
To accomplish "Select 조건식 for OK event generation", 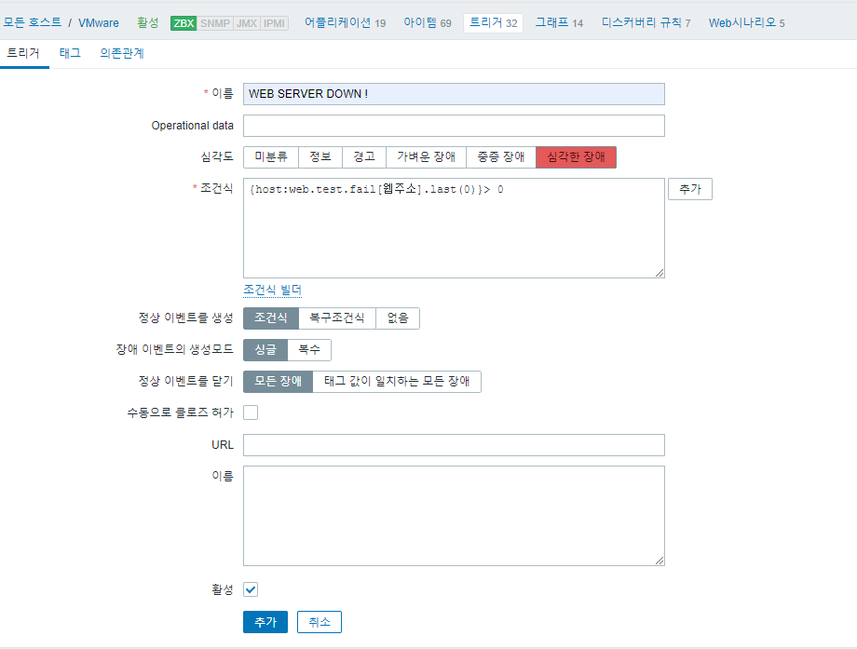I will click(x=270, y=318).
